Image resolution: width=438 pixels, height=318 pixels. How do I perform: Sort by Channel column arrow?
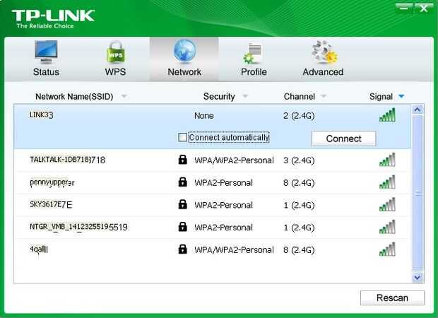coord(324,96)
